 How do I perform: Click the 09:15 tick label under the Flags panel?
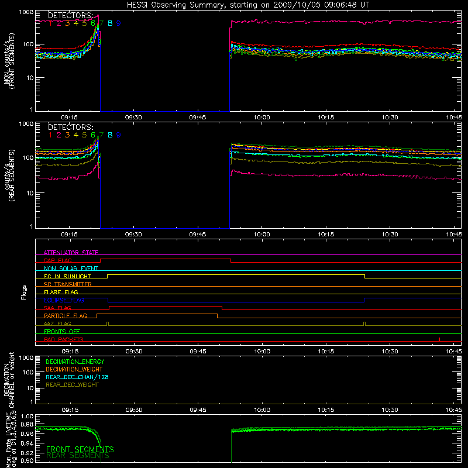coord(70,352)
